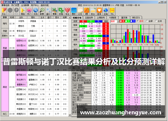This screenshot has height=121, width=168.
Task: Click the blue 负 column header swatch
Action: point(98,21)
